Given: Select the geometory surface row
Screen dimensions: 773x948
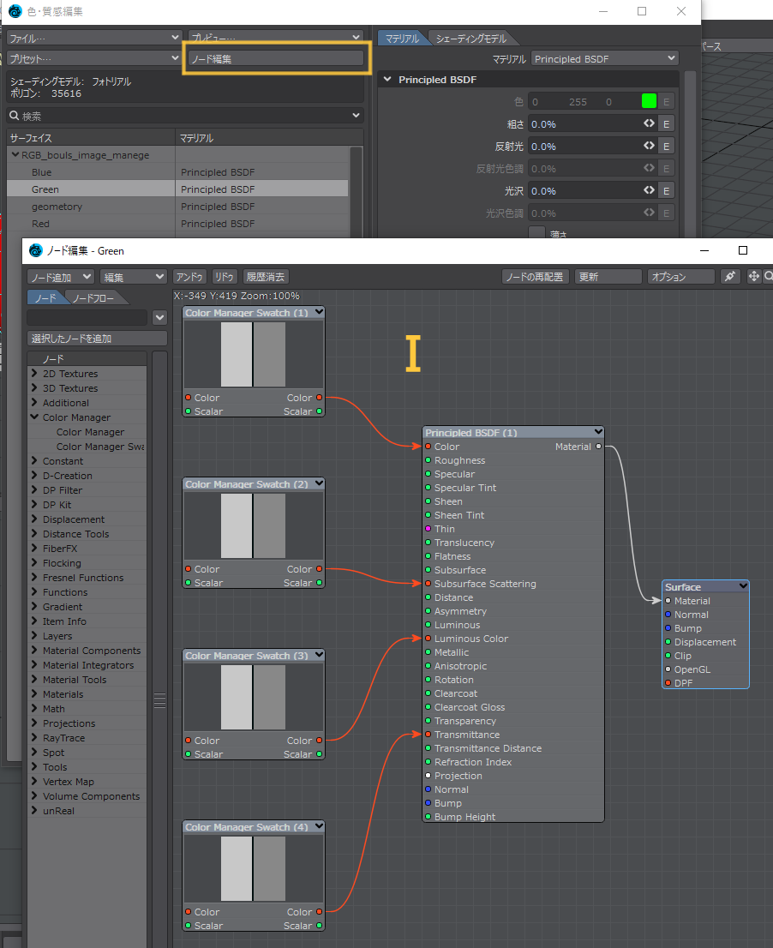Looking at the screenshot, I should 177,207.
